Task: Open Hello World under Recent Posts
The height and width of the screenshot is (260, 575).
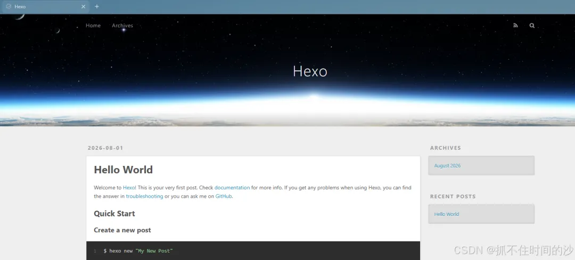Action: pyautogui.click(x=446, y=214)
